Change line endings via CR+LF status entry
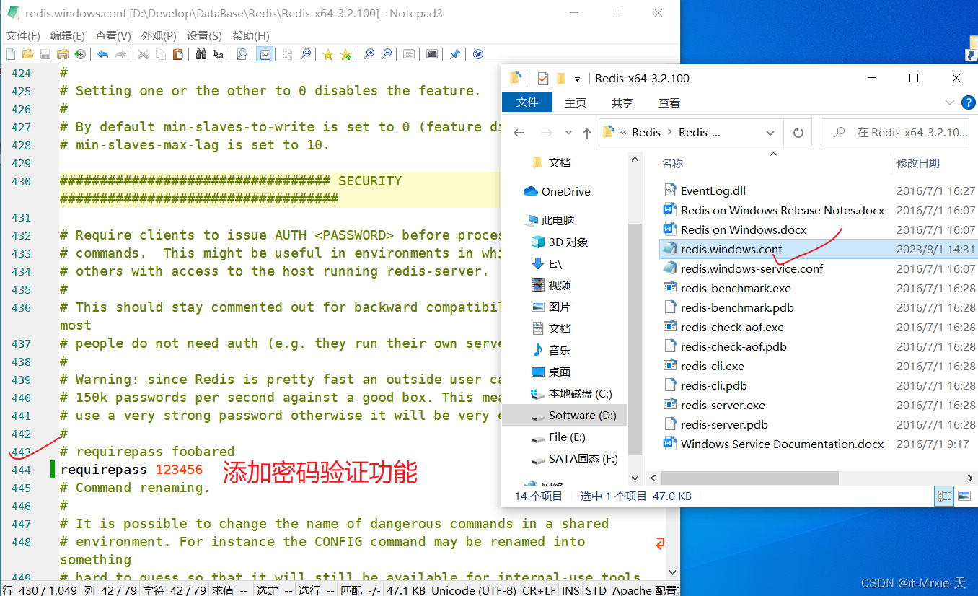 539,590
